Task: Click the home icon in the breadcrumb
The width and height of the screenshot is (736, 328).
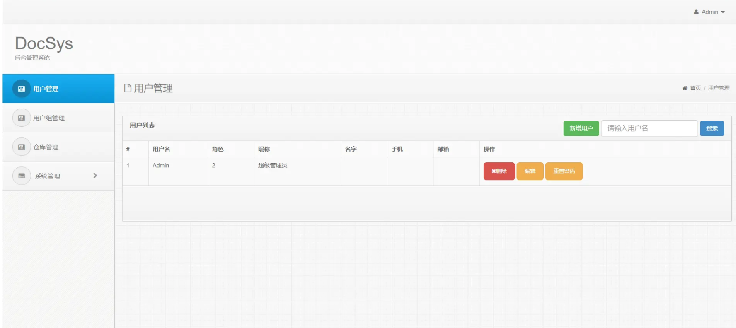Action: point(685,88)
